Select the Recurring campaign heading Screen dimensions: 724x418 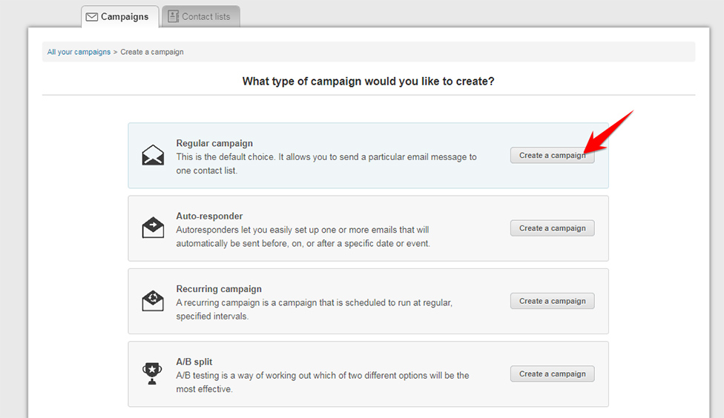pos(219,289)
